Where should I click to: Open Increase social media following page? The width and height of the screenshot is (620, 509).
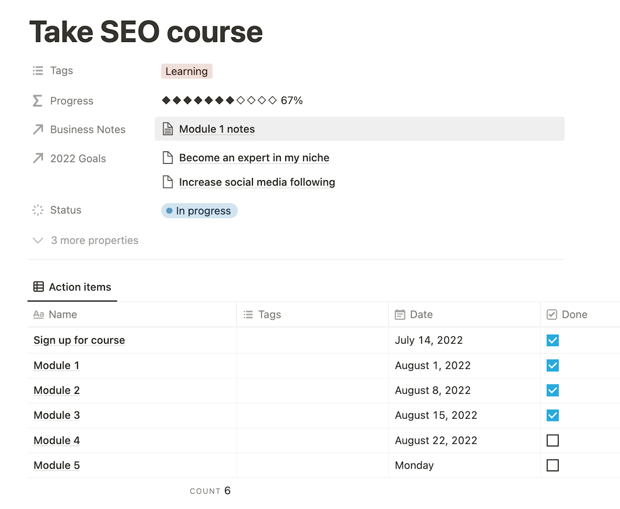coord(257,182)
